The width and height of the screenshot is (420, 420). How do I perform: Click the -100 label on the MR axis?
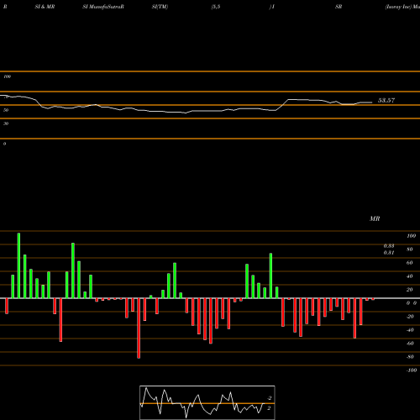(x=412, y=370)
